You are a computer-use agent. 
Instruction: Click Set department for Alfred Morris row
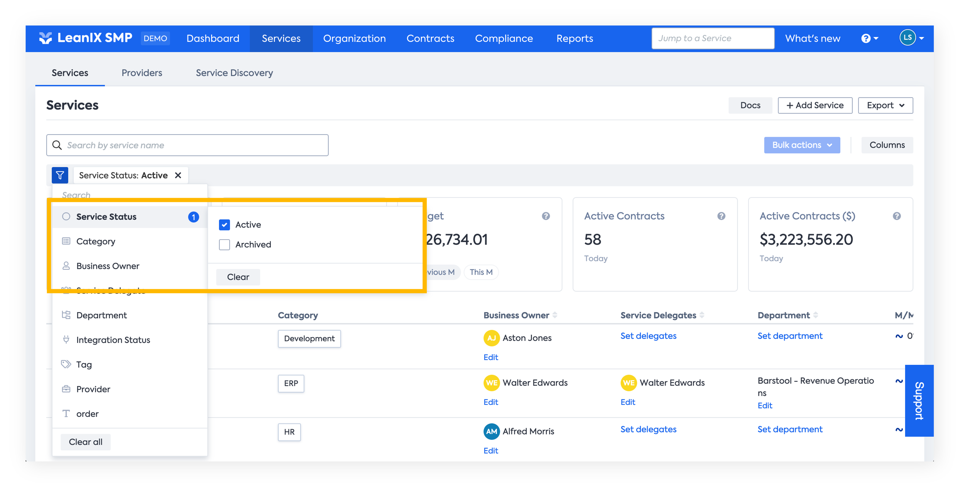pyautogui.click(x=790, y=429)
